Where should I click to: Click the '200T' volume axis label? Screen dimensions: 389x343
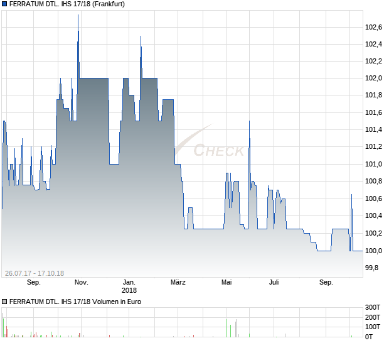point(373,317)
